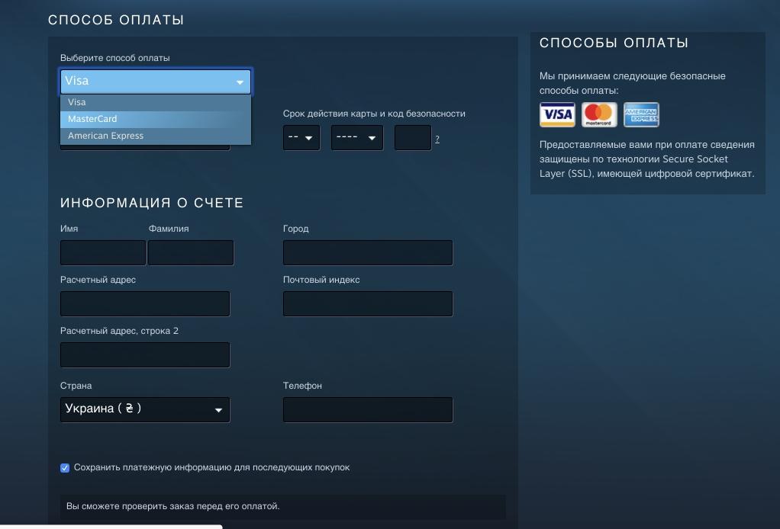780x529 pixels.
Task: Focus the Телефон phone input field
Action: click(368, 410)
